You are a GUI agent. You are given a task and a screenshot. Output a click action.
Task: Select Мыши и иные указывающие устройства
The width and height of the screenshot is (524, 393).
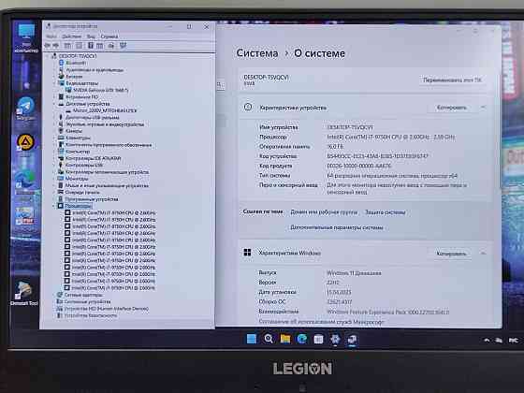tap(107, 185)
